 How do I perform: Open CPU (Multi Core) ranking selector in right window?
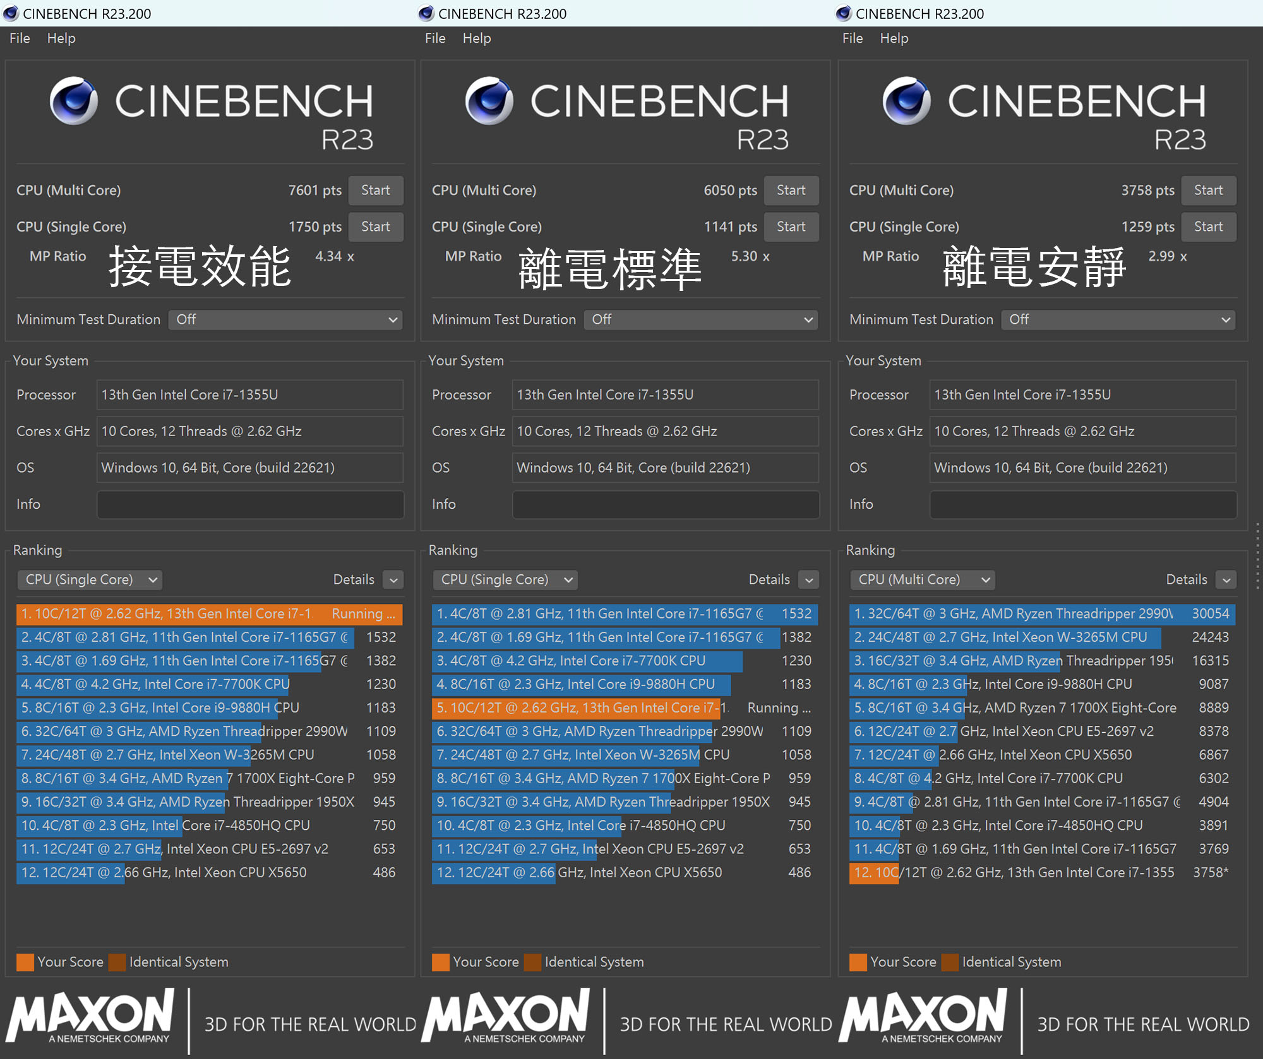point(923,580)
